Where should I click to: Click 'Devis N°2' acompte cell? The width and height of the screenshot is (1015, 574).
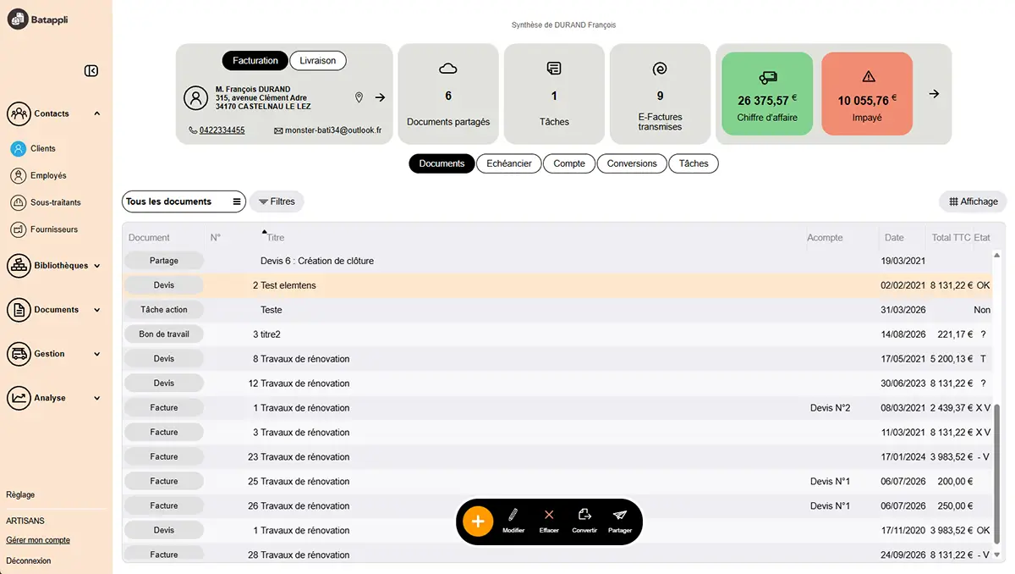(830, 408)
